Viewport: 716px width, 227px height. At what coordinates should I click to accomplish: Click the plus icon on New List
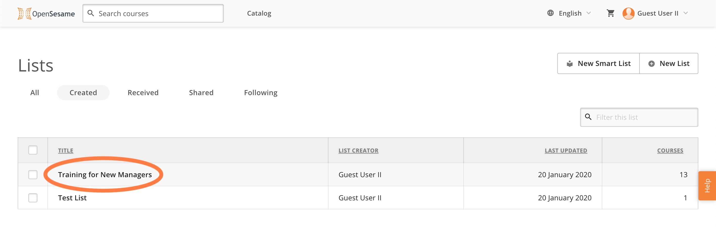pos(651,64)
